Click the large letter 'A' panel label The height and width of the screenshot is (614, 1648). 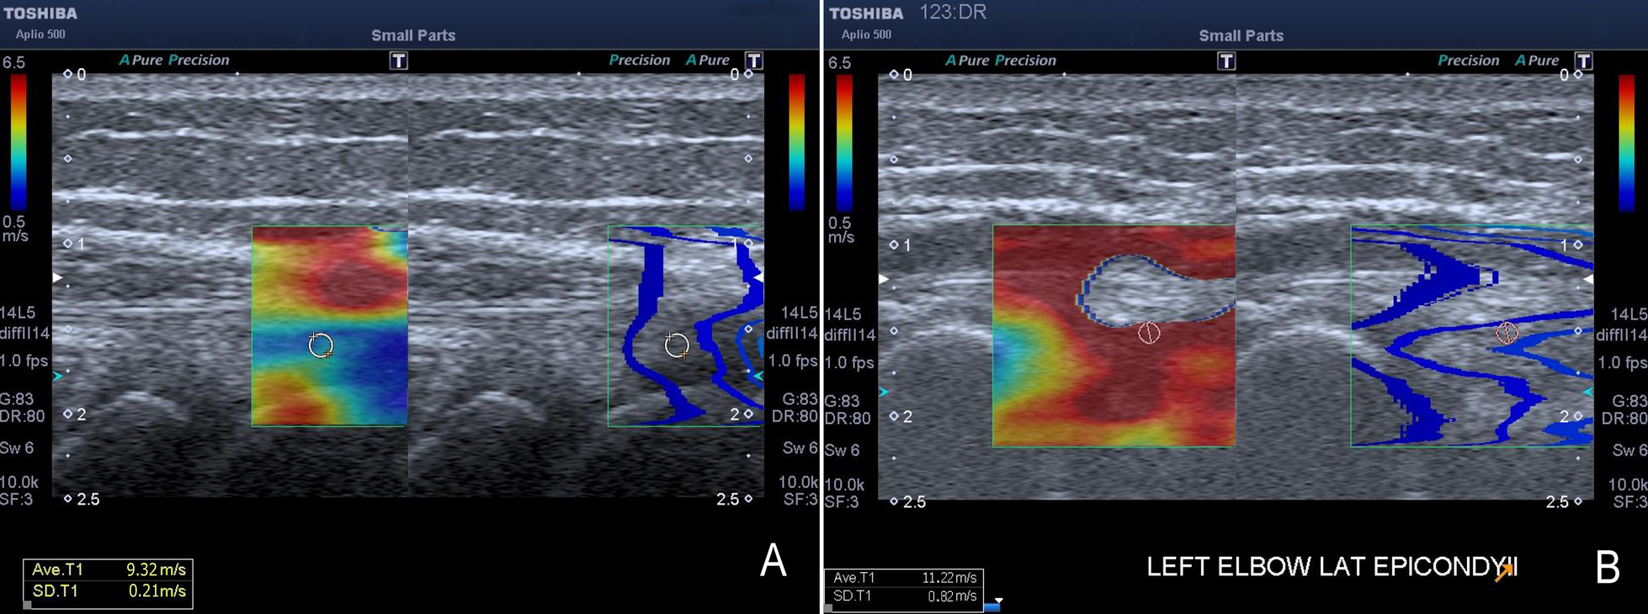[773, 560]
